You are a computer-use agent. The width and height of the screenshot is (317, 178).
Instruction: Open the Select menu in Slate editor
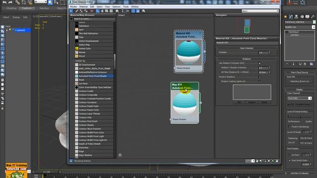[x=99, y=6]
